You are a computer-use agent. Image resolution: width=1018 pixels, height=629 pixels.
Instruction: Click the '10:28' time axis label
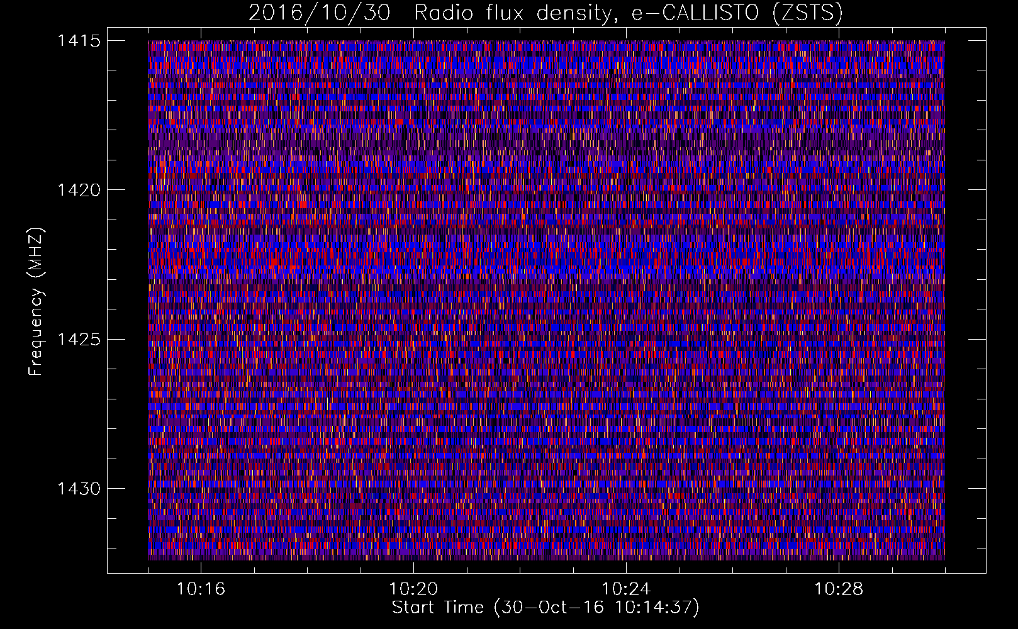[839, 589]
